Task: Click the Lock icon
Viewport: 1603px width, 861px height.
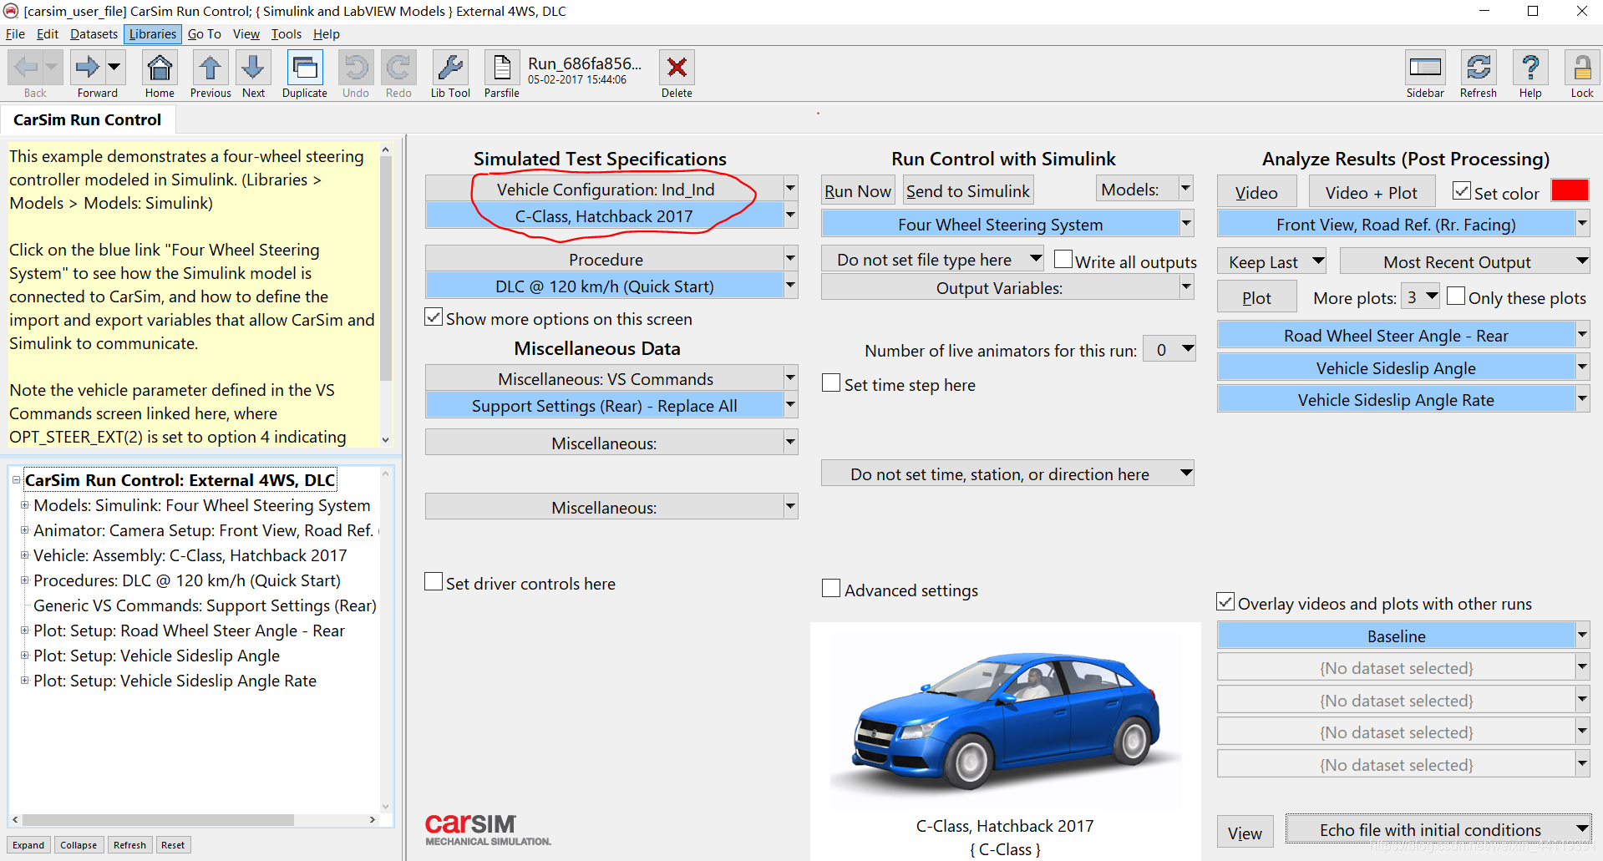Action: pos(1582,67)
